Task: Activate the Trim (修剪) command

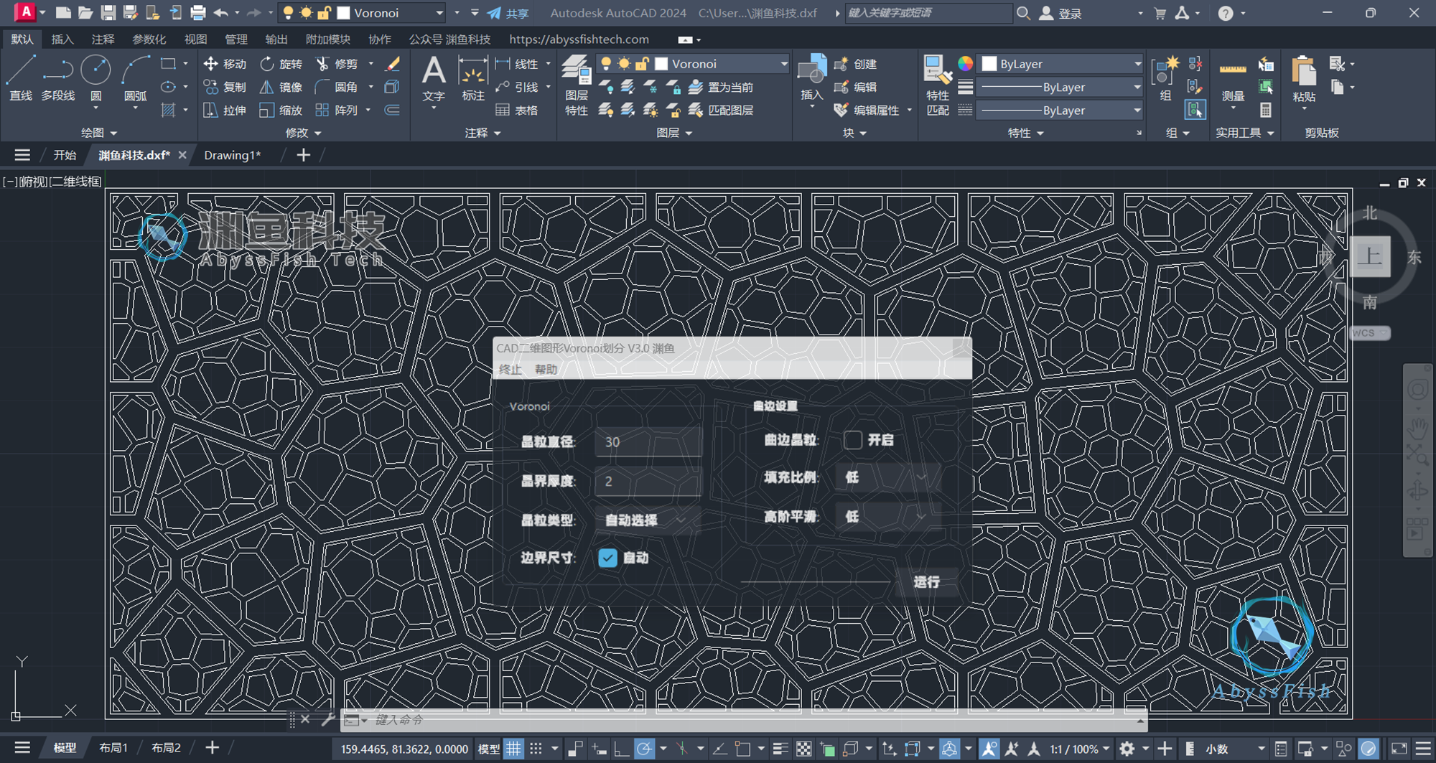Action: [x=337, y=64]
